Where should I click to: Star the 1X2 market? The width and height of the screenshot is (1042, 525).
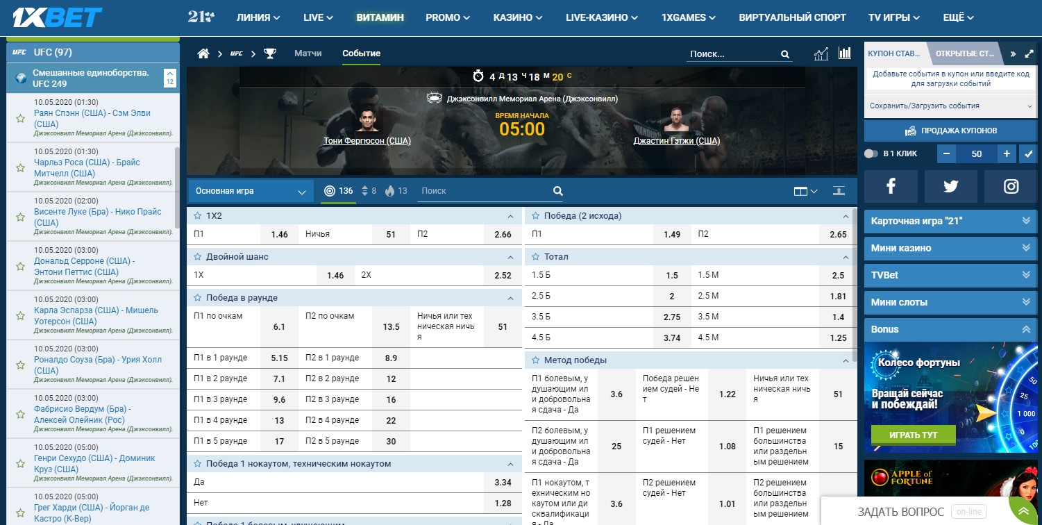coord(196,216)
